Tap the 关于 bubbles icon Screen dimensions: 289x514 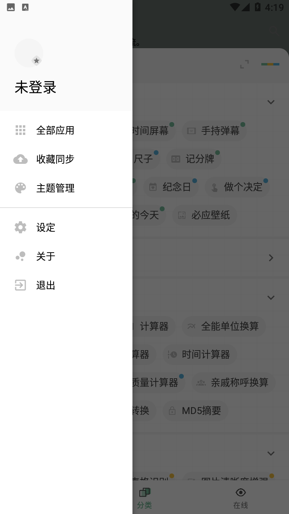pos(20,256)
